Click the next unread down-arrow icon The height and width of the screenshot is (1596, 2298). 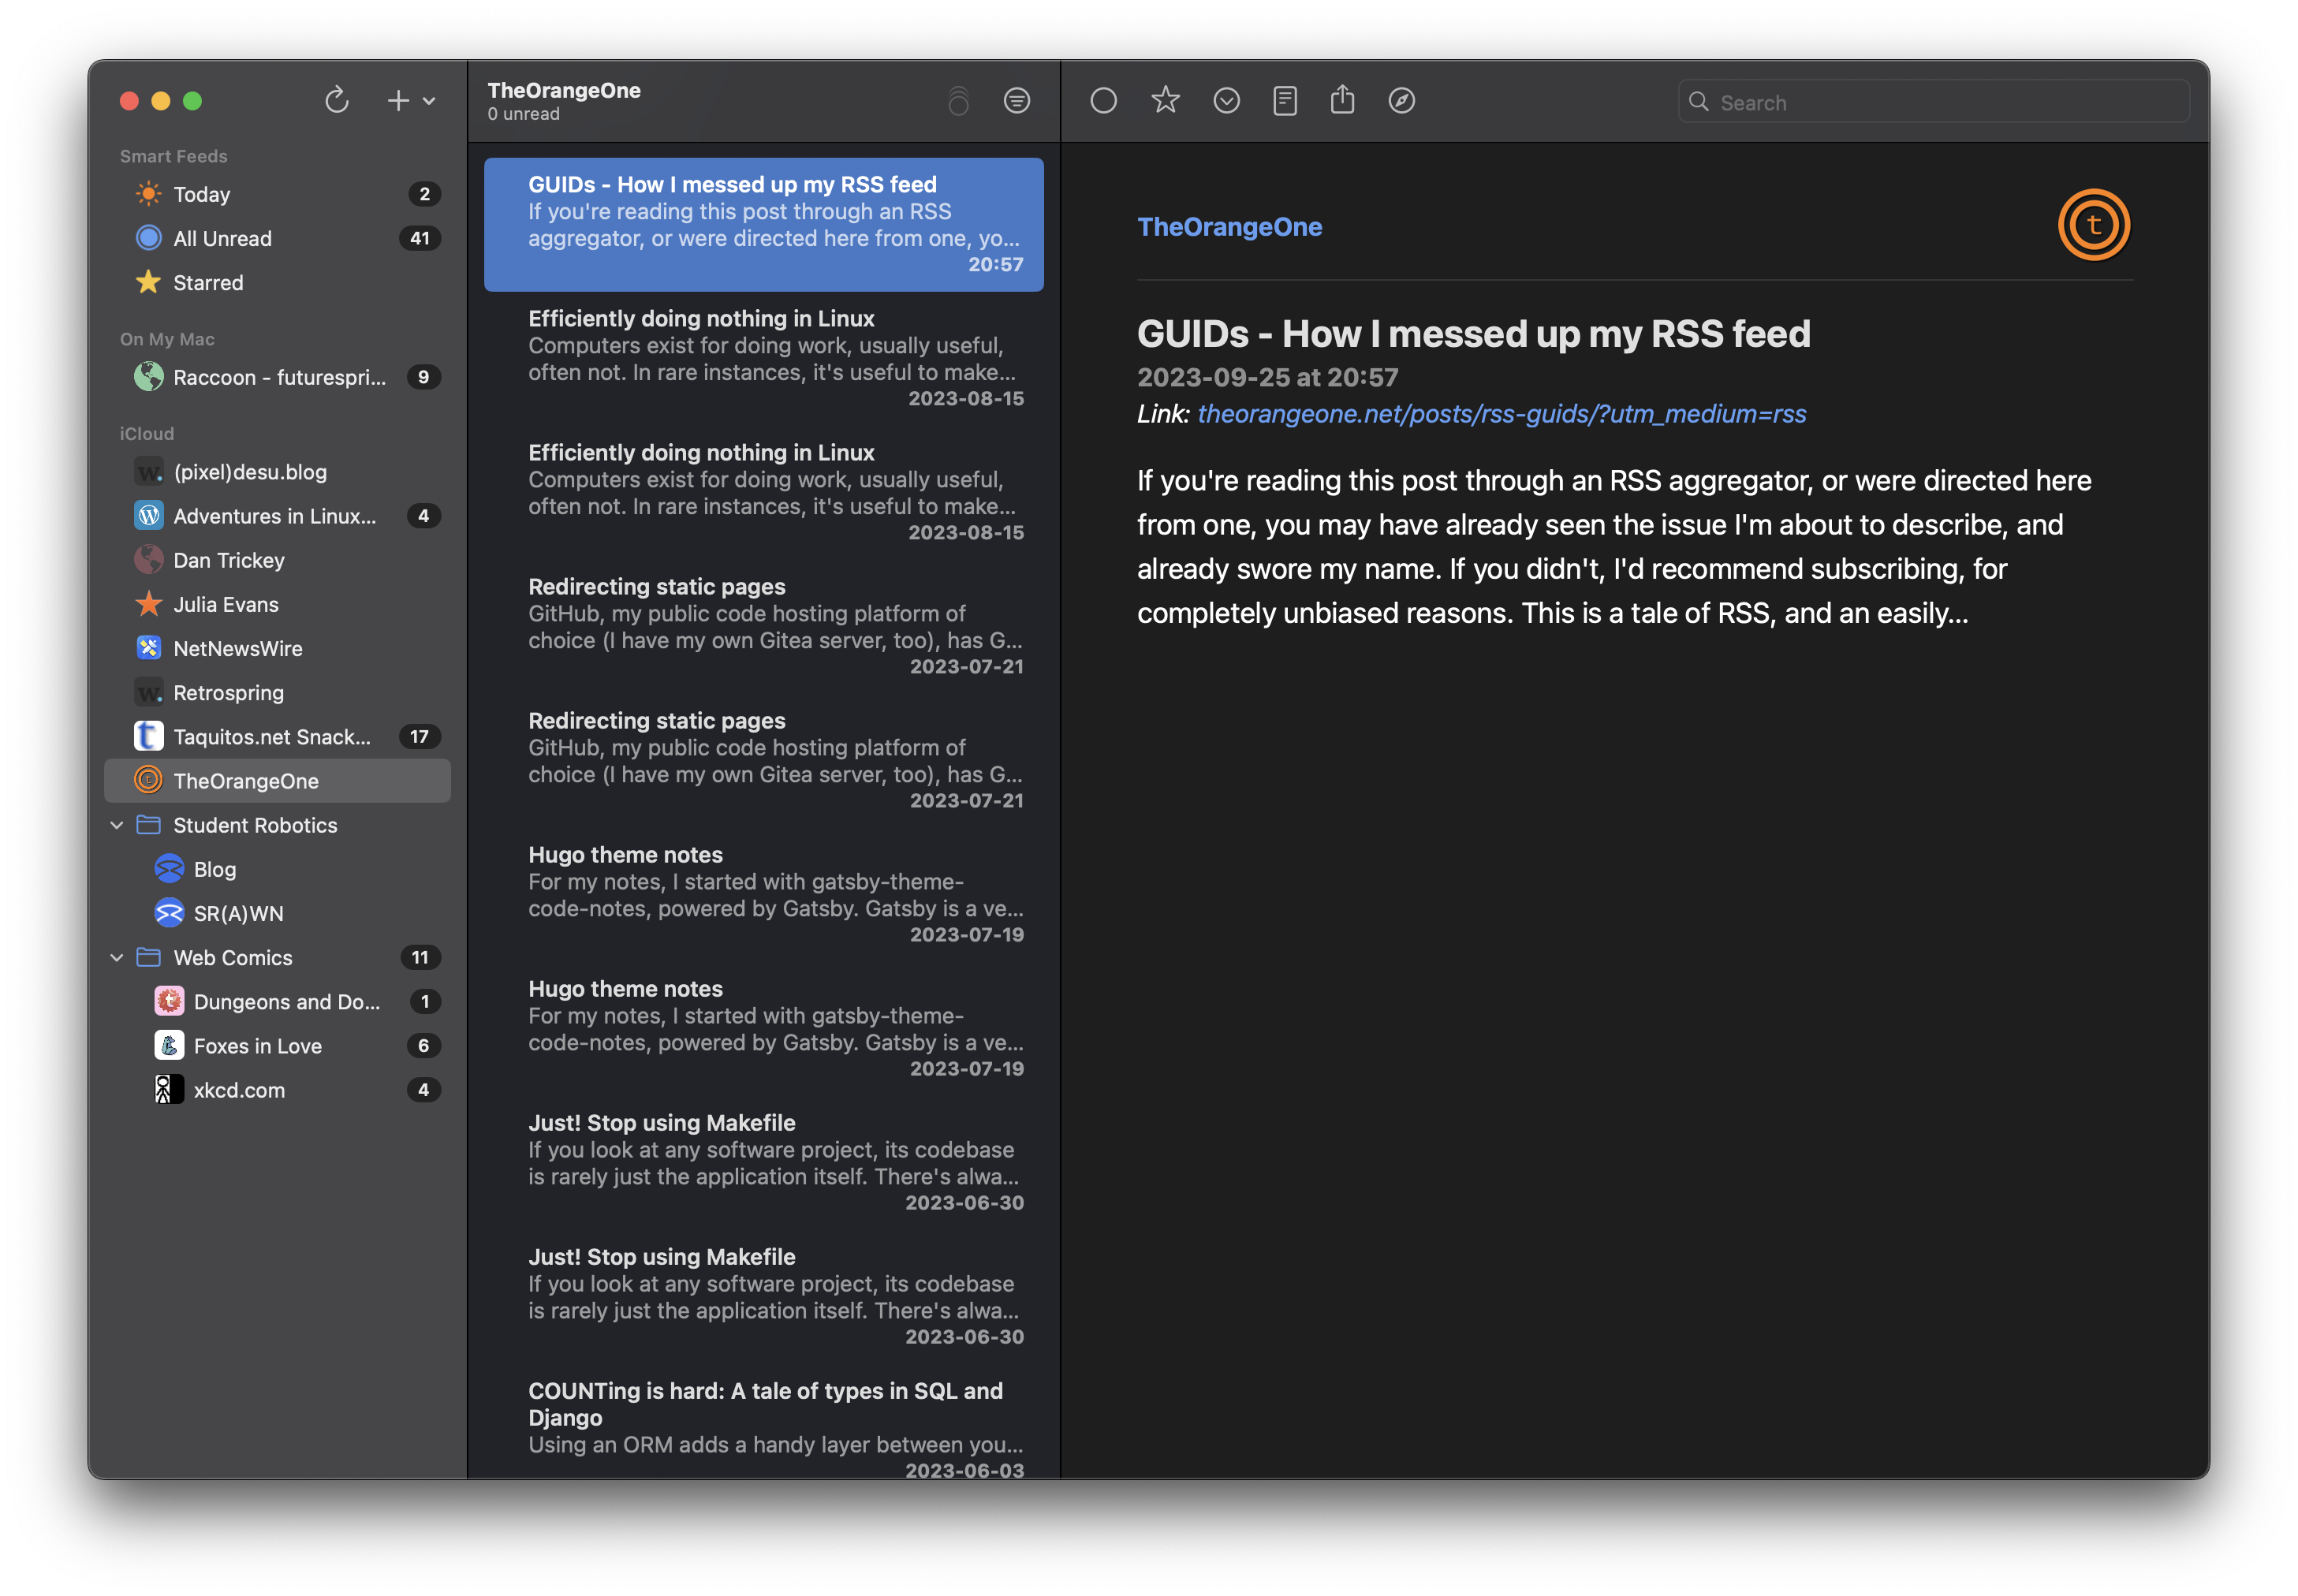click(x=1226, y=100)
